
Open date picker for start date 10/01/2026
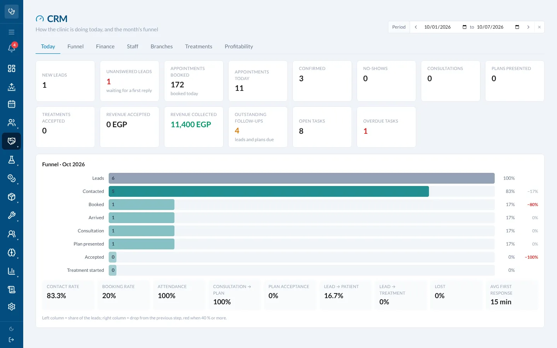tap(465, 27)
